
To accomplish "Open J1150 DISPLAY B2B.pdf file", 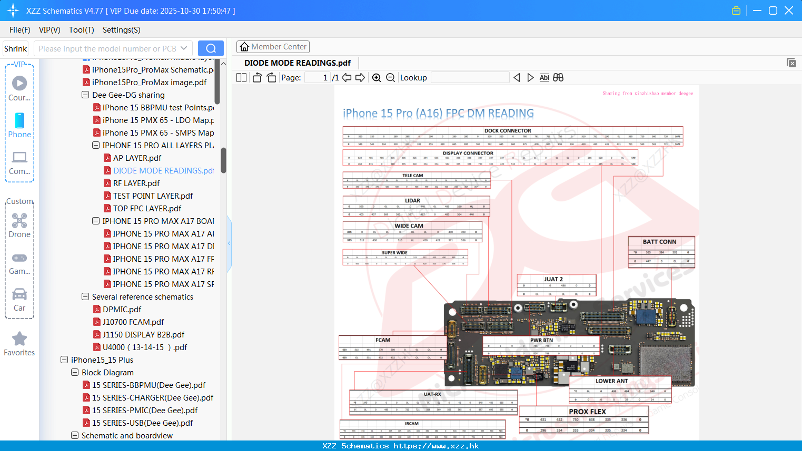I will click(x=143, y=335).
